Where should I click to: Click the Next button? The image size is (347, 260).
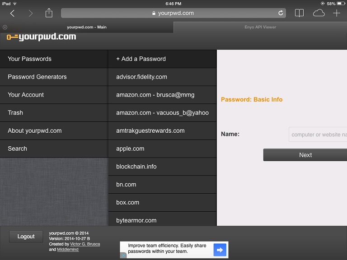tap(305, 155)
